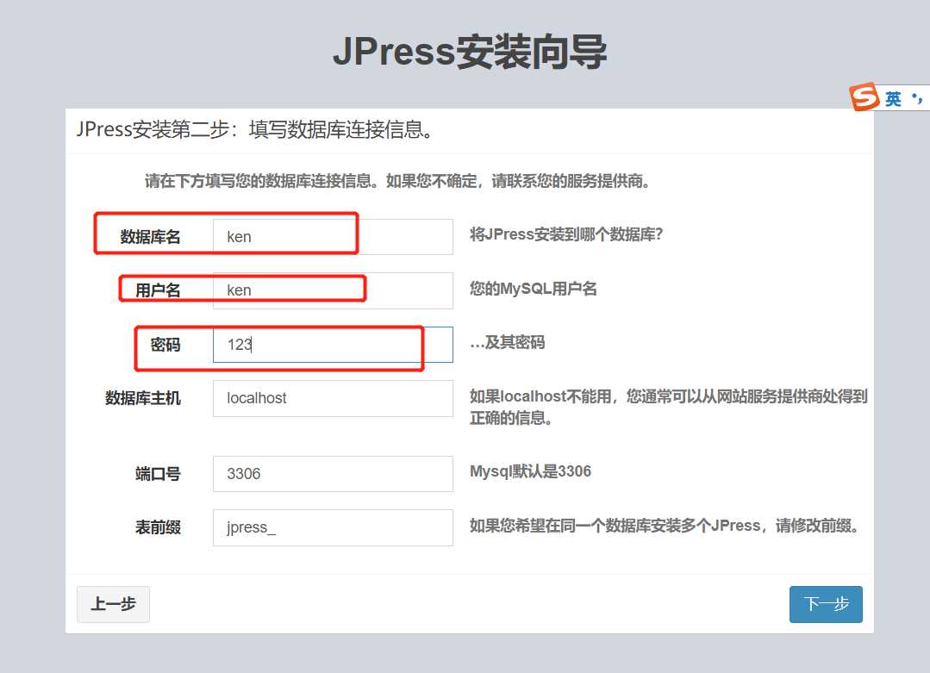This screenshot has width=930, height=673.
Task: Click the hint …及其密码
Action: [x=507, y=343]
